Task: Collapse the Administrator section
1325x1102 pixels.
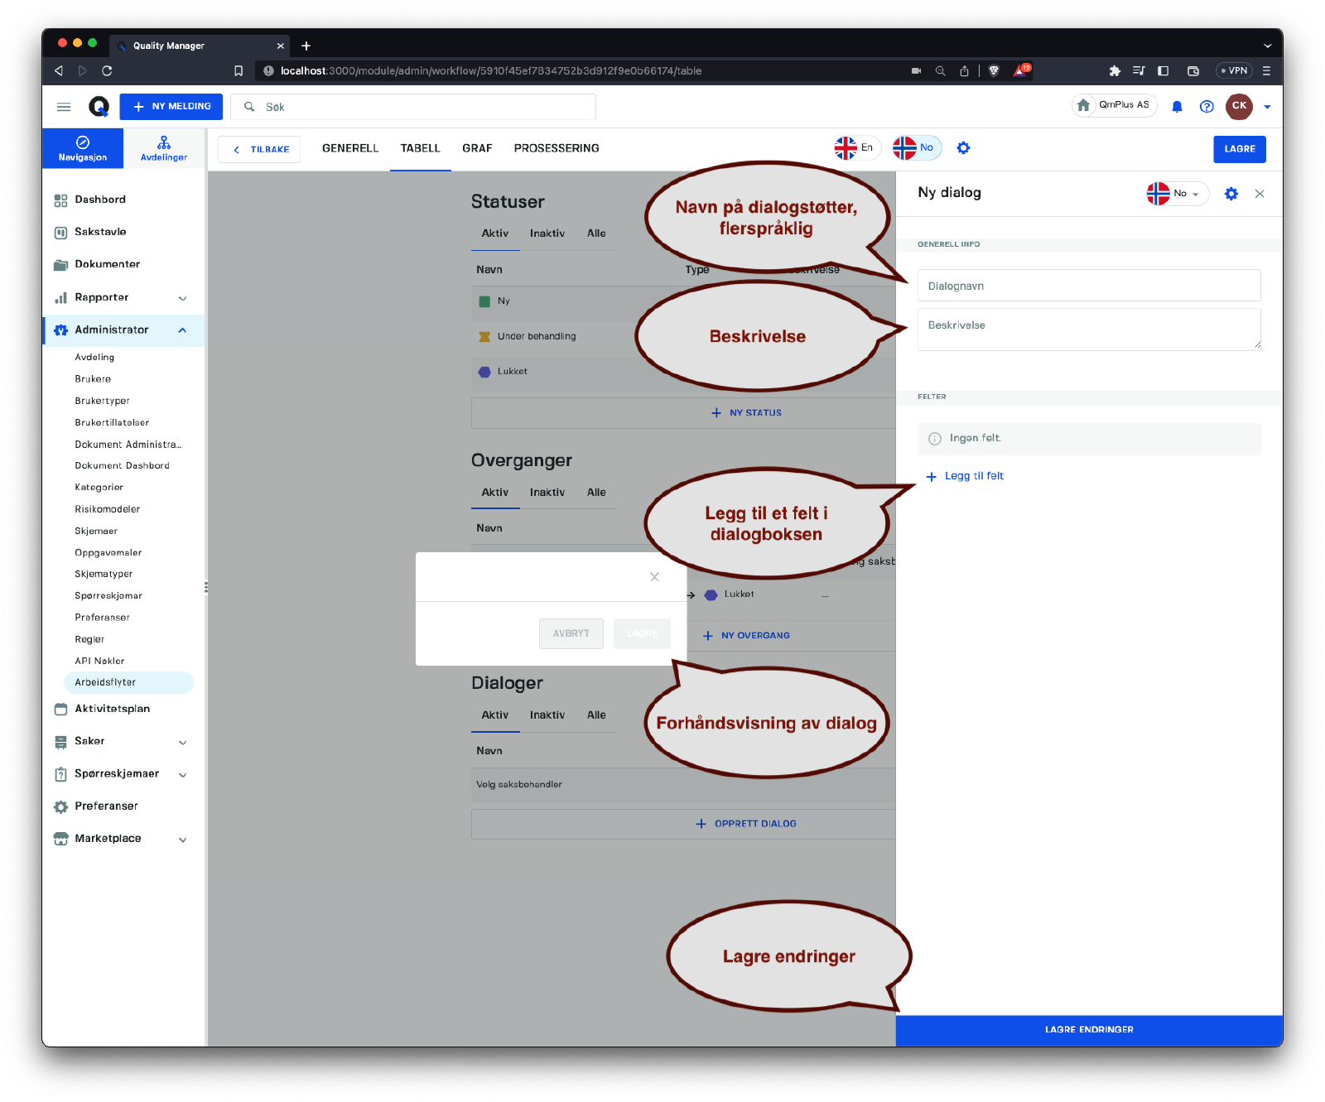Action: point(183,330)
